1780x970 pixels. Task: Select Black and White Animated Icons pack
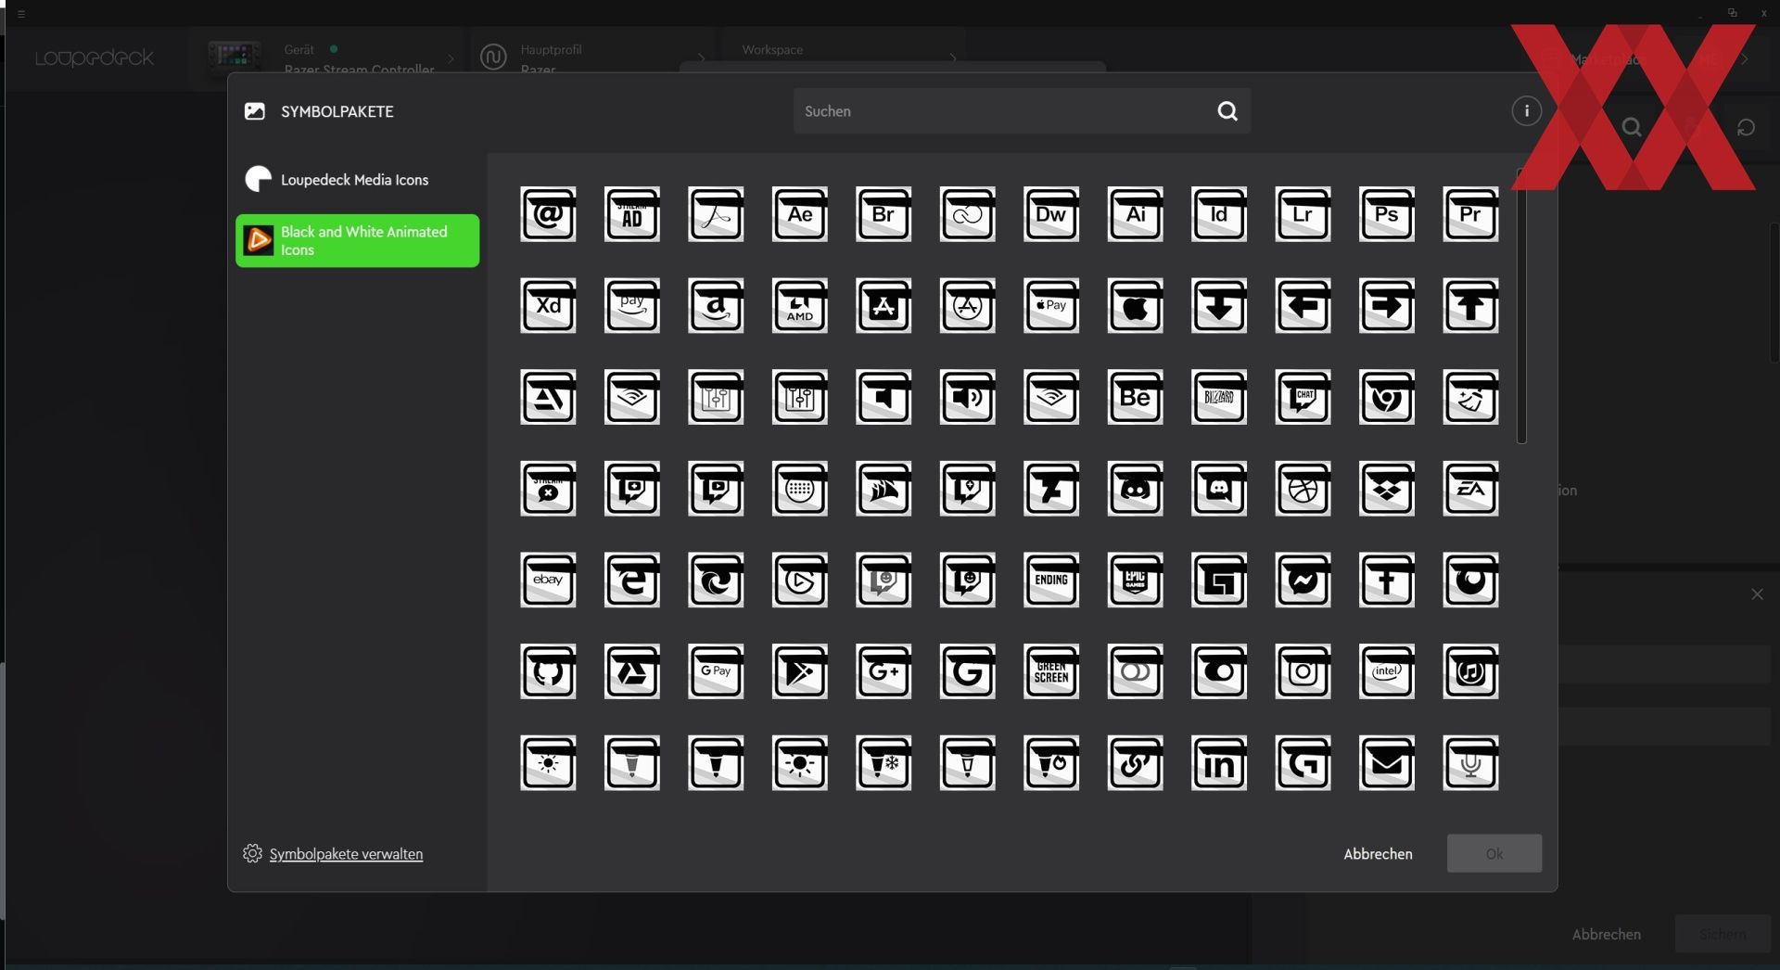(x=357, y=241)
